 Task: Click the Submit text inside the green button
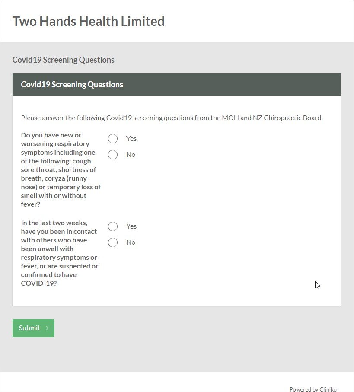click(29, 328)
